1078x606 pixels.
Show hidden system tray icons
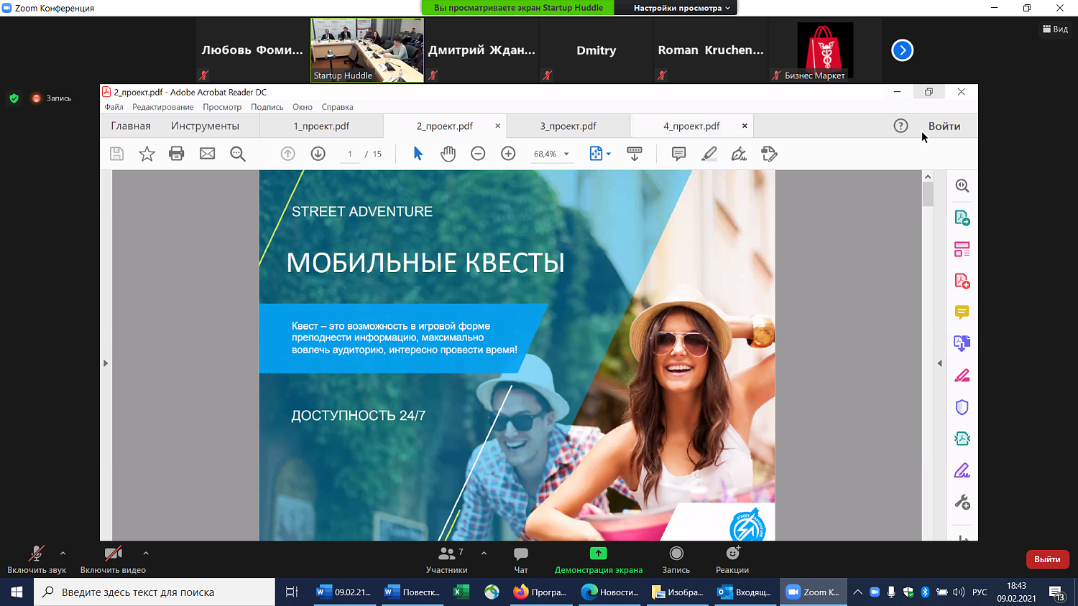[857, 592]
